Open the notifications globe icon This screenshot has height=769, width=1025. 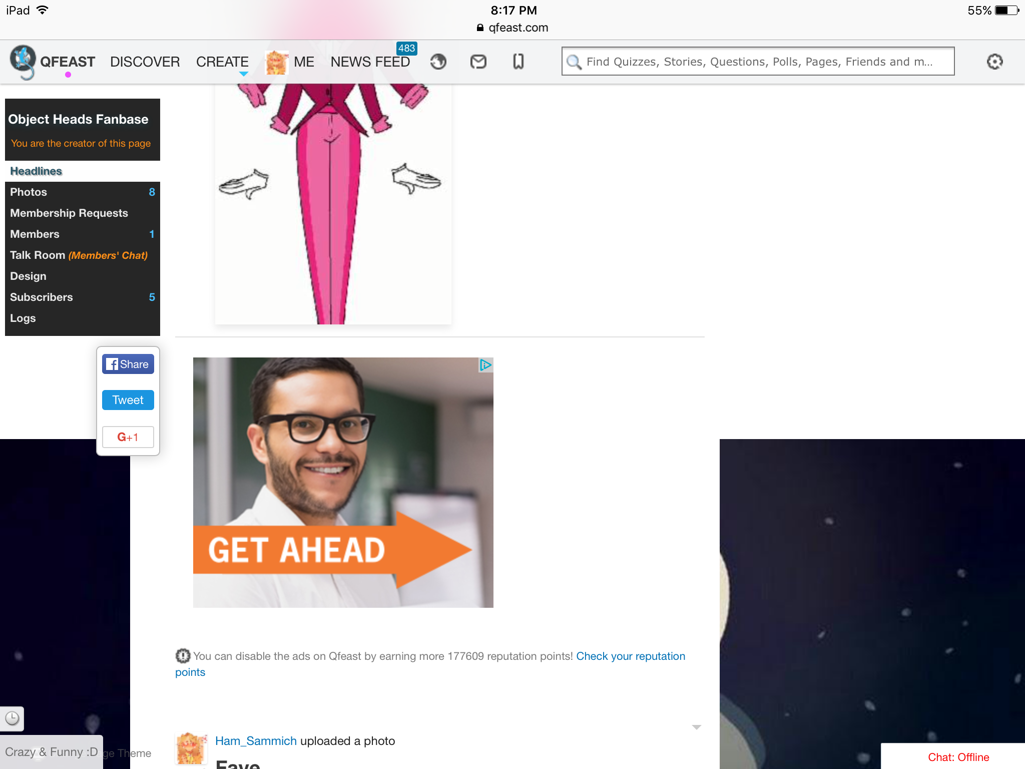point(438,62)
